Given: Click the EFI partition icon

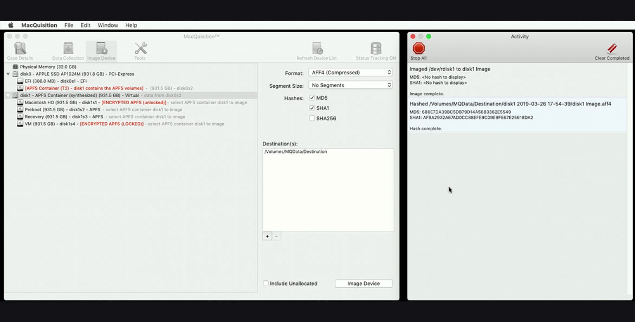Looking at the screenshot, I should tap(20, 81).
